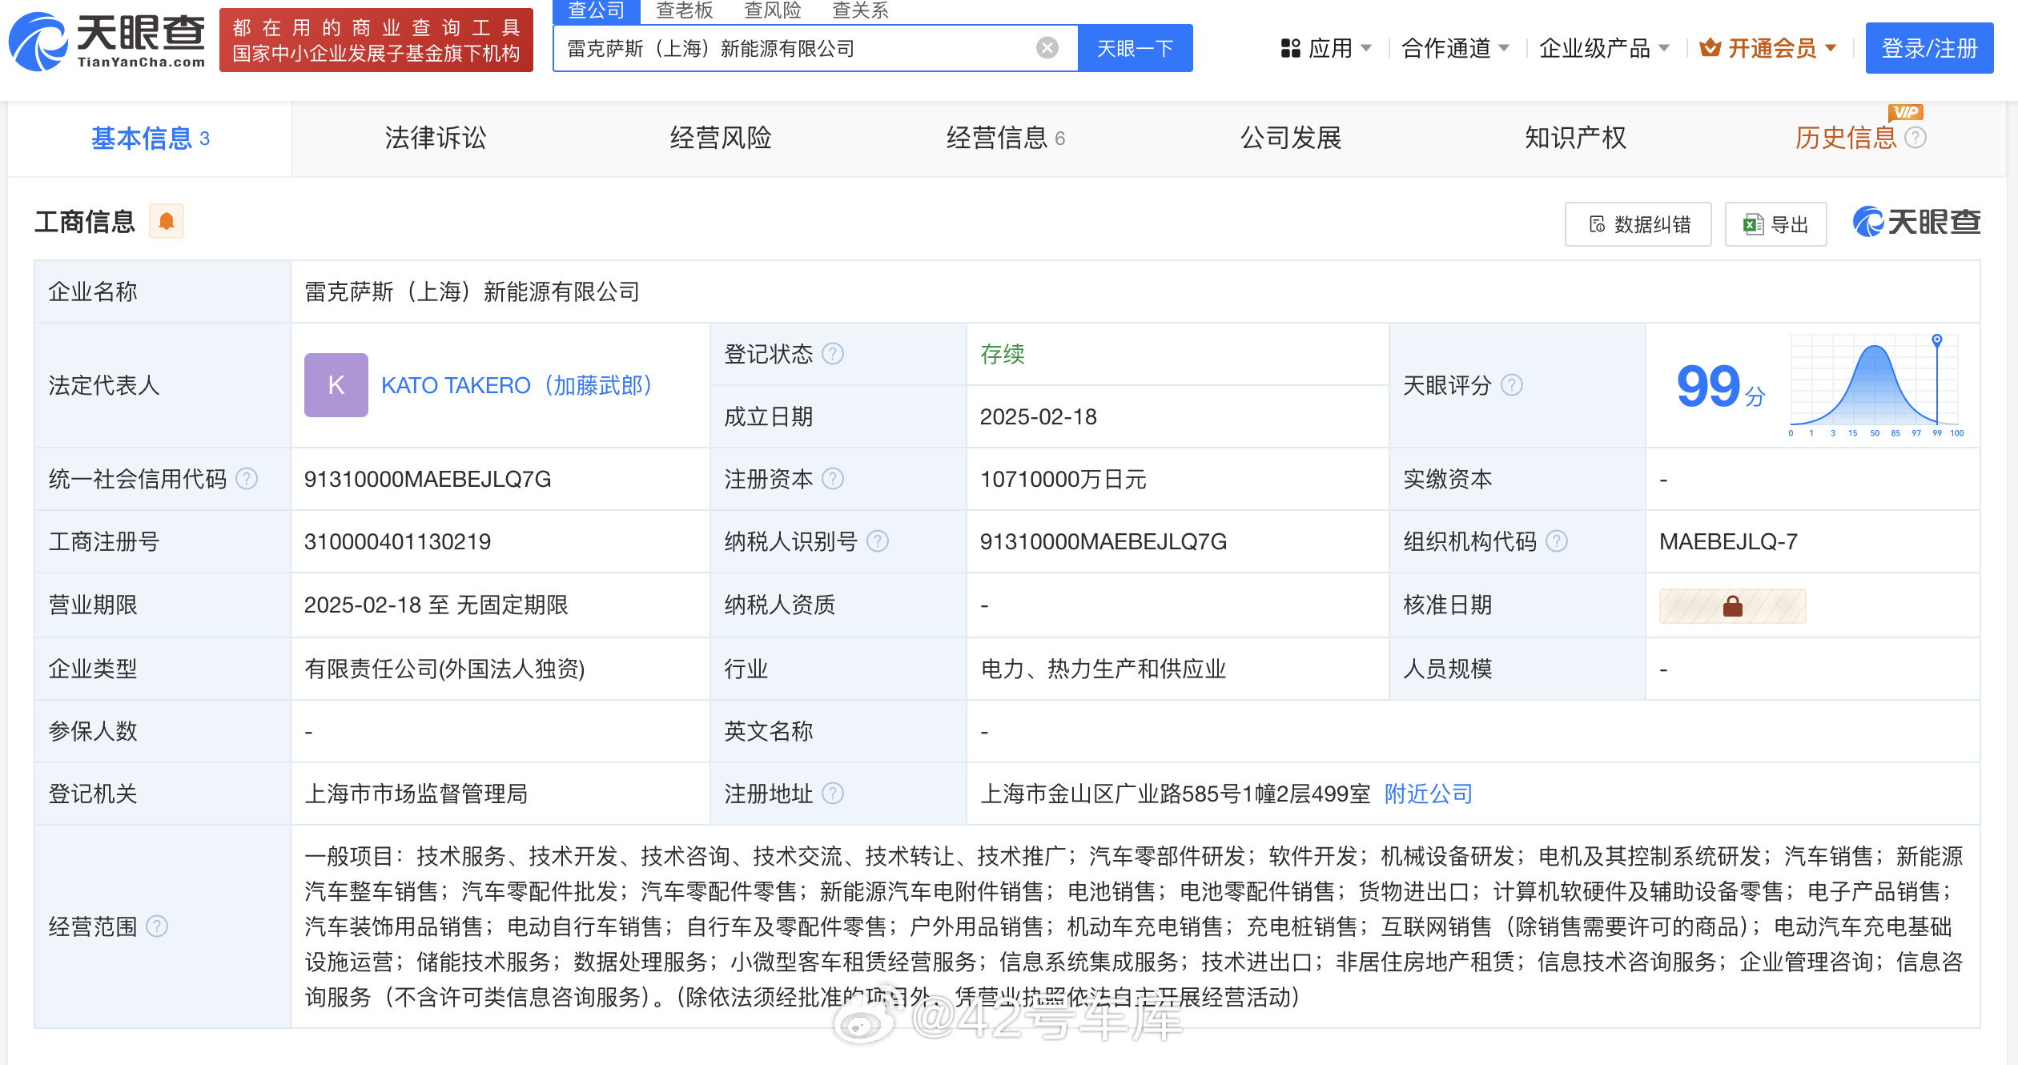
Task: Click 2025-02-18 至 无固定期限 business term
Action: (x=436, y=605)
